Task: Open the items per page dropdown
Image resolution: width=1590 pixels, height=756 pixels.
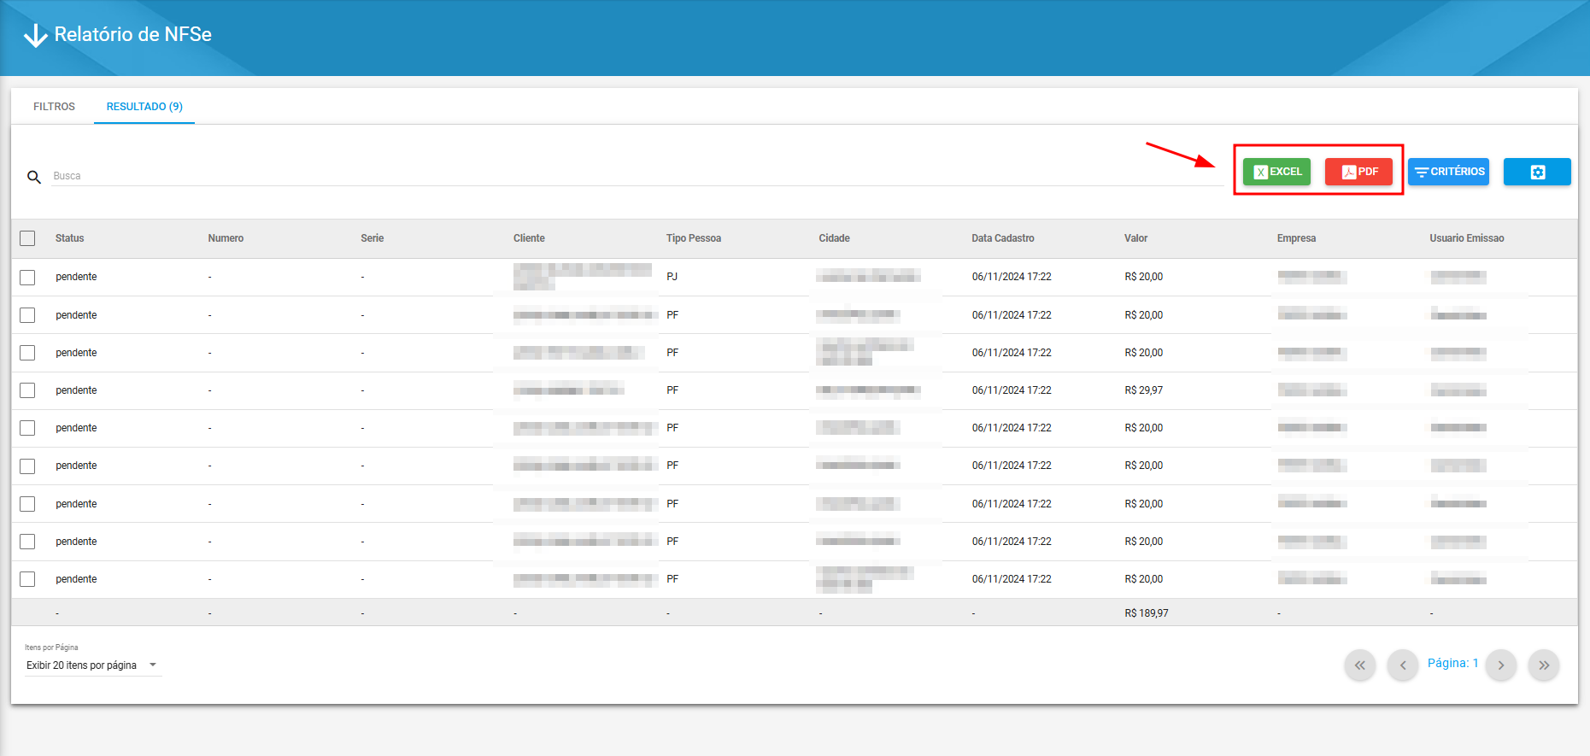Action: pyautogui.click(x=92, y=665)
